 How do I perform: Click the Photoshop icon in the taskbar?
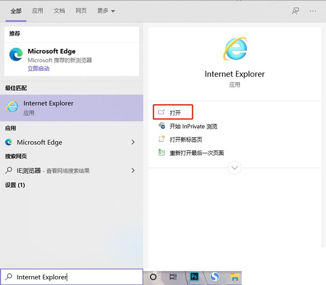point(194,277)
